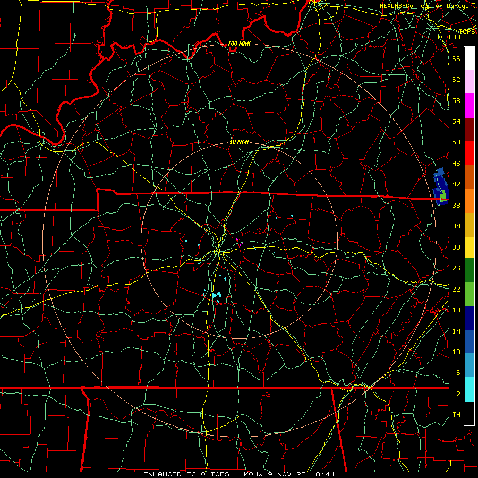
Task: Click the TOPS legend heading
Action: [x=467, y=32]
